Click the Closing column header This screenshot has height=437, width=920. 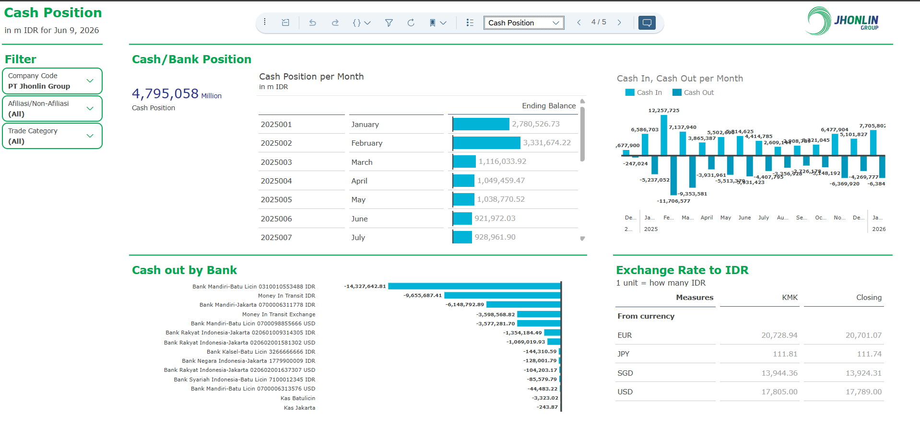pyautogui.click(x=869, y=298)
